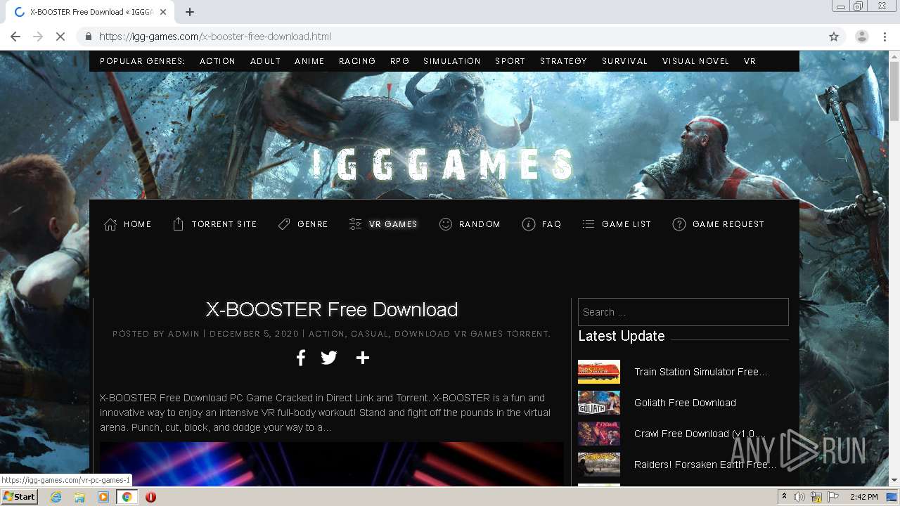Click DECEMBER 5, 2020 post date
This screenshot has height=506, width=900.
coord(255,334)
